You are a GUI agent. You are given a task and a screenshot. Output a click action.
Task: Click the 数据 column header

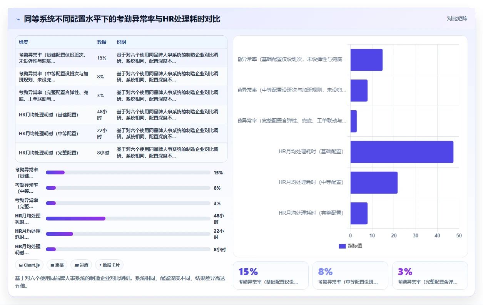pyautogui.click(x=102, y=42)
